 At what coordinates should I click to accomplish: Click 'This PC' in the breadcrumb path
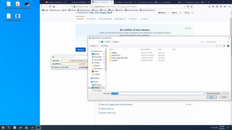[x=108, y=42]
